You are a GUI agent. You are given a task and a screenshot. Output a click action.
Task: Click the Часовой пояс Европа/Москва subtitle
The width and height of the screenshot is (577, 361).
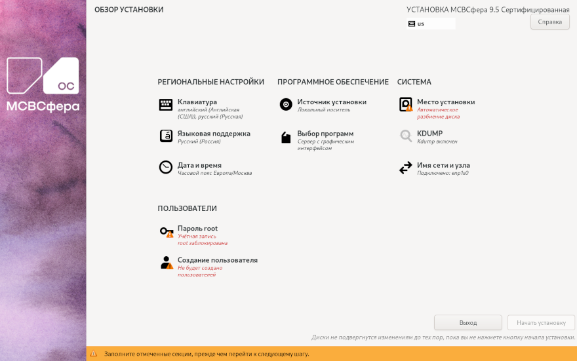[x=214, y=174]
